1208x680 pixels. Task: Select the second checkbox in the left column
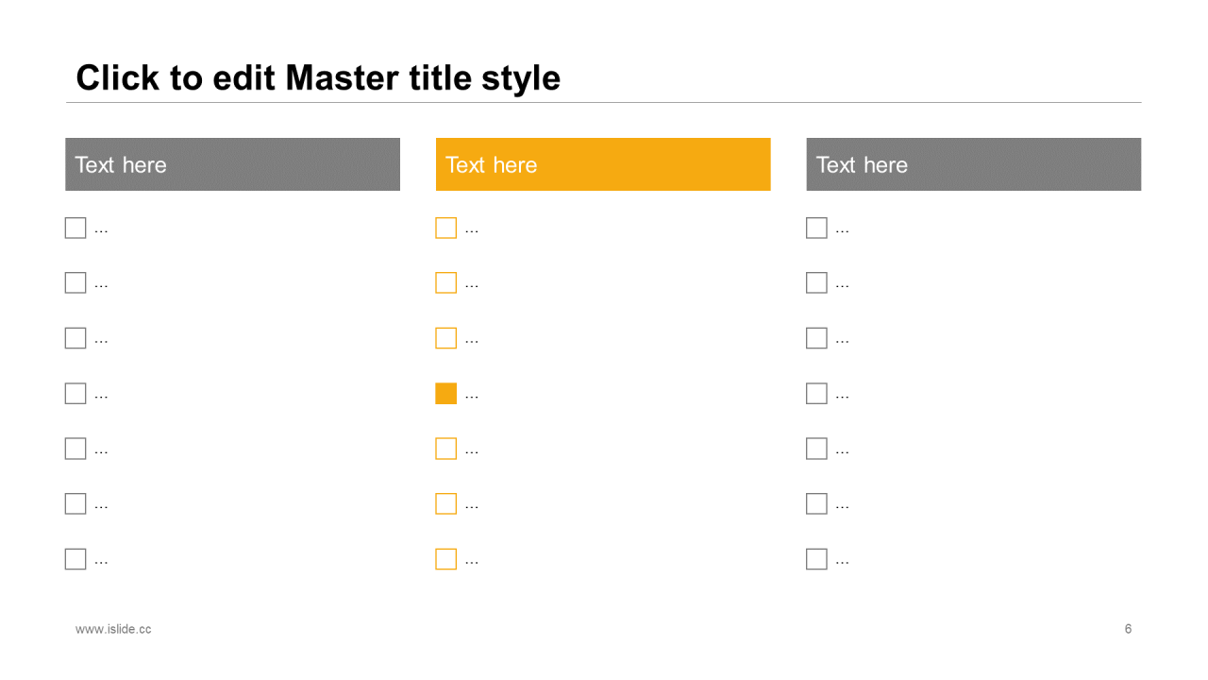[x=75, y=282]
